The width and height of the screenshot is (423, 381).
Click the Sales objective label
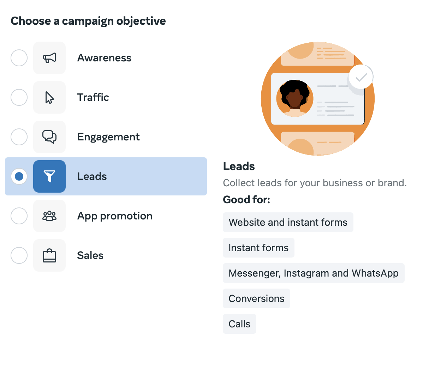(x=90, y=255)
